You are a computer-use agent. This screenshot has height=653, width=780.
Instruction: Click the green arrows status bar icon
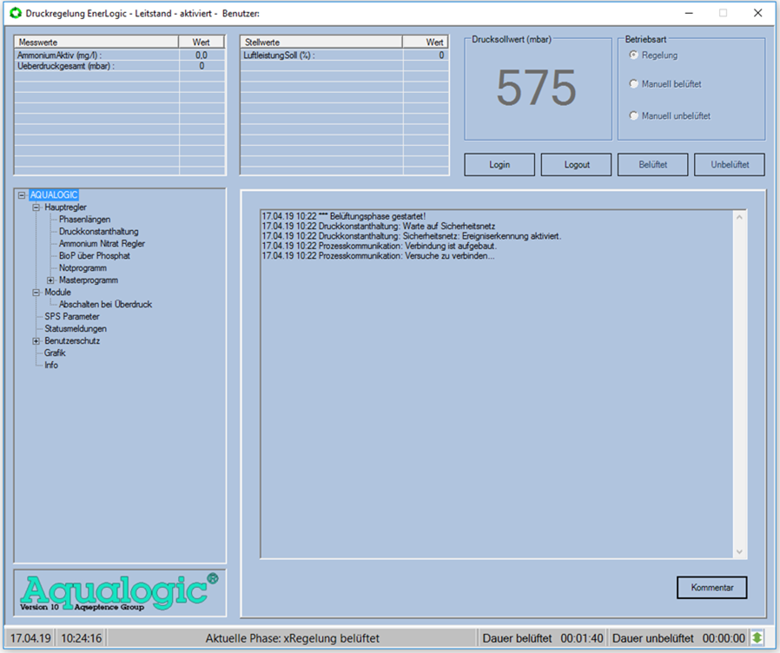(757, 638)
